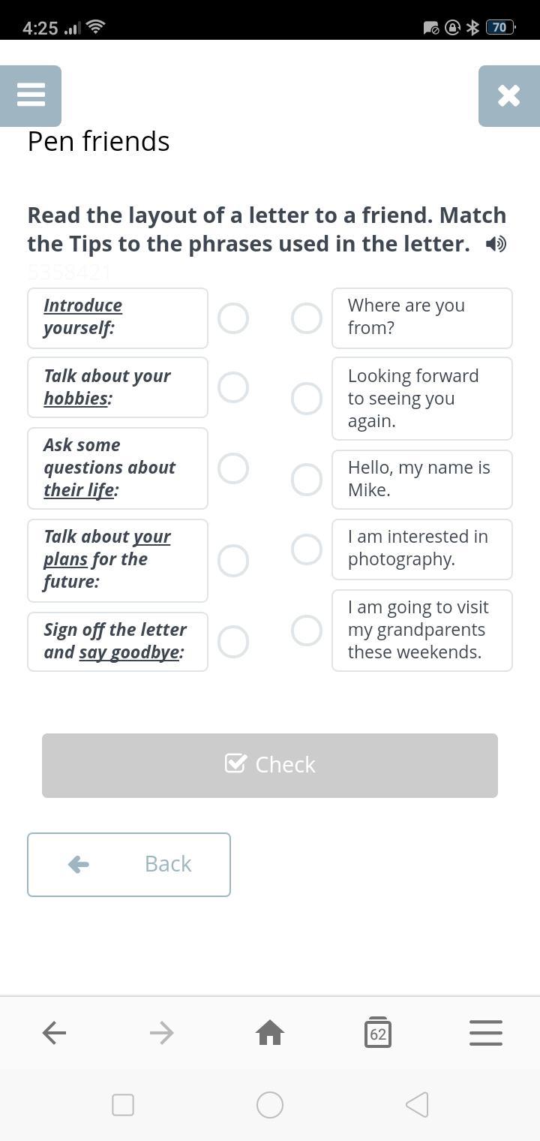Screen dimensions: 540x1141
Task: Go to browser home page
Action: pos(270,1033)
